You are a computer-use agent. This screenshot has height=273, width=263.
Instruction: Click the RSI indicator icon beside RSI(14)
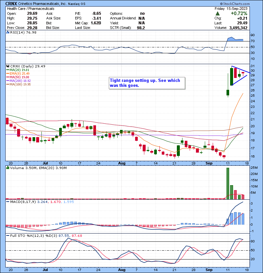click(8, 32)
